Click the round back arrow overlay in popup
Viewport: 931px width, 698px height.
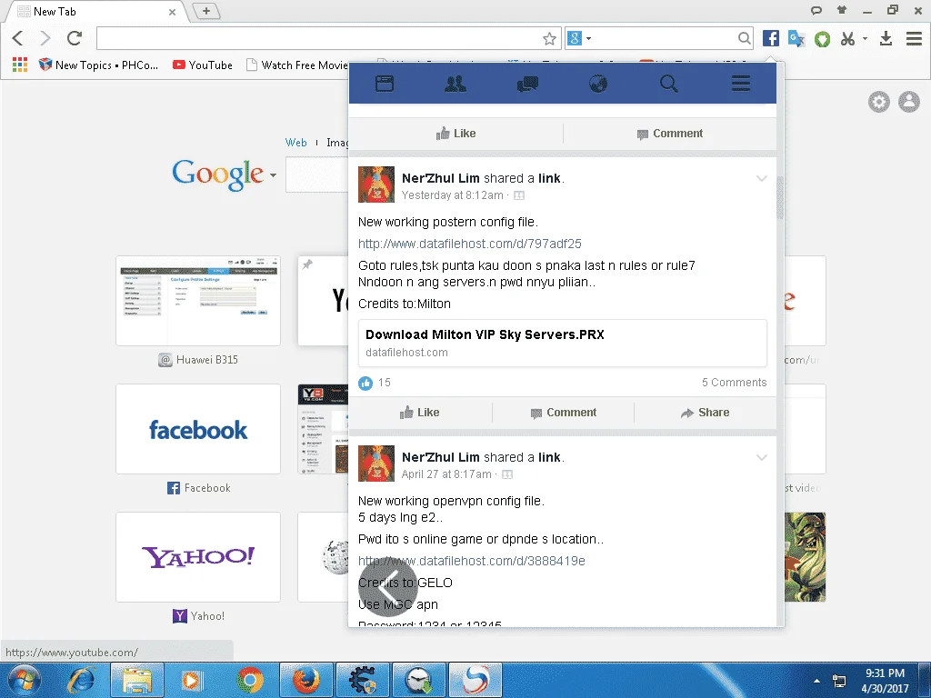(x=388, y=588)
